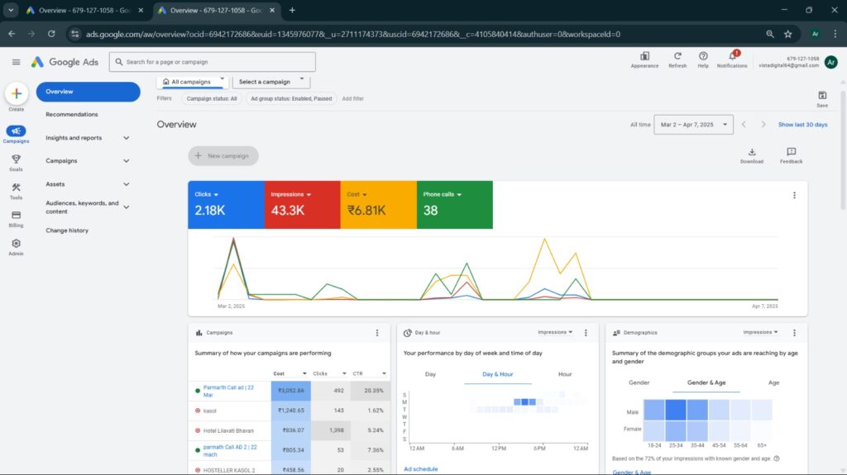
Task: Open Recommendations page
Action: click(72, 115)
